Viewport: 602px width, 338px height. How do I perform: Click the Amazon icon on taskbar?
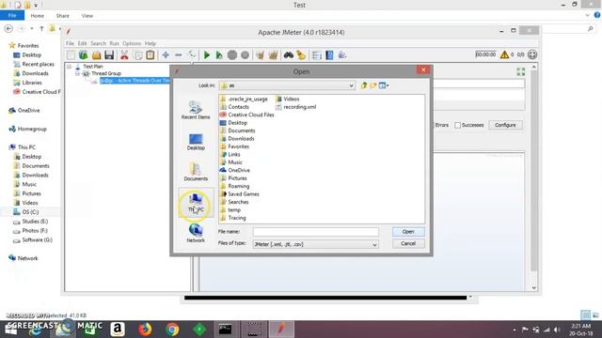tap(118, 330)
